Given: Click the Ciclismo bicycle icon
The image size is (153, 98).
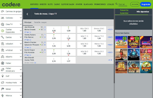Looking at the screenshot, I should [3, 18].
